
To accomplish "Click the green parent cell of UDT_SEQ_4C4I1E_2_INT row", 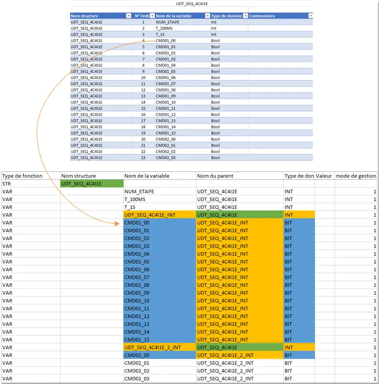I will (240, 347).
